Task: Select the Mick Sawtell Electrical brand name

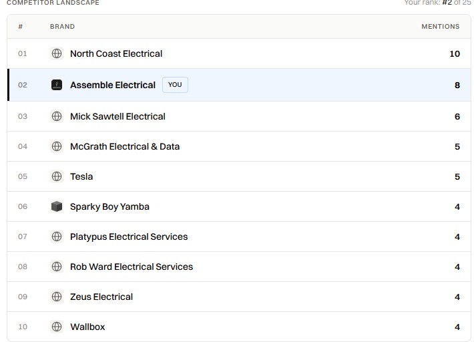Action: pyautogui.click(x=117, y=116)
